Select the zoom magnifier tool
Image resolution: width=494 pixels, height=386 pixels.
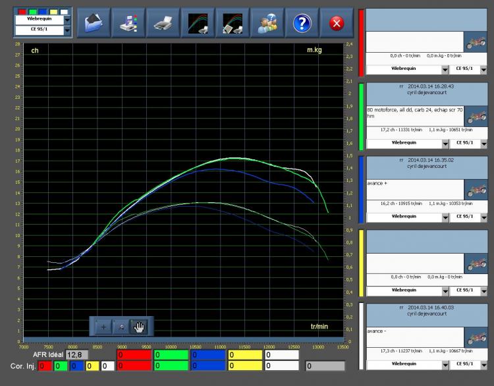121,326
